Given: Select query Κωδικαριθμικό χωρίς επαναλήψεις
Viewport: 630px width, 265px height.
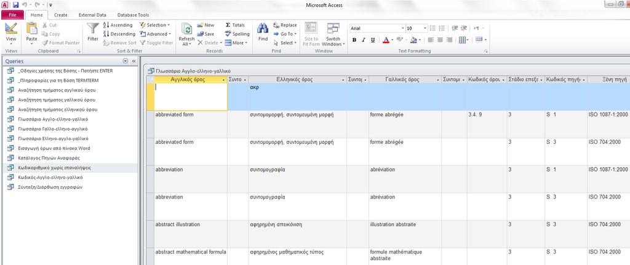Looking at the screenshot, I should [54, 167].
